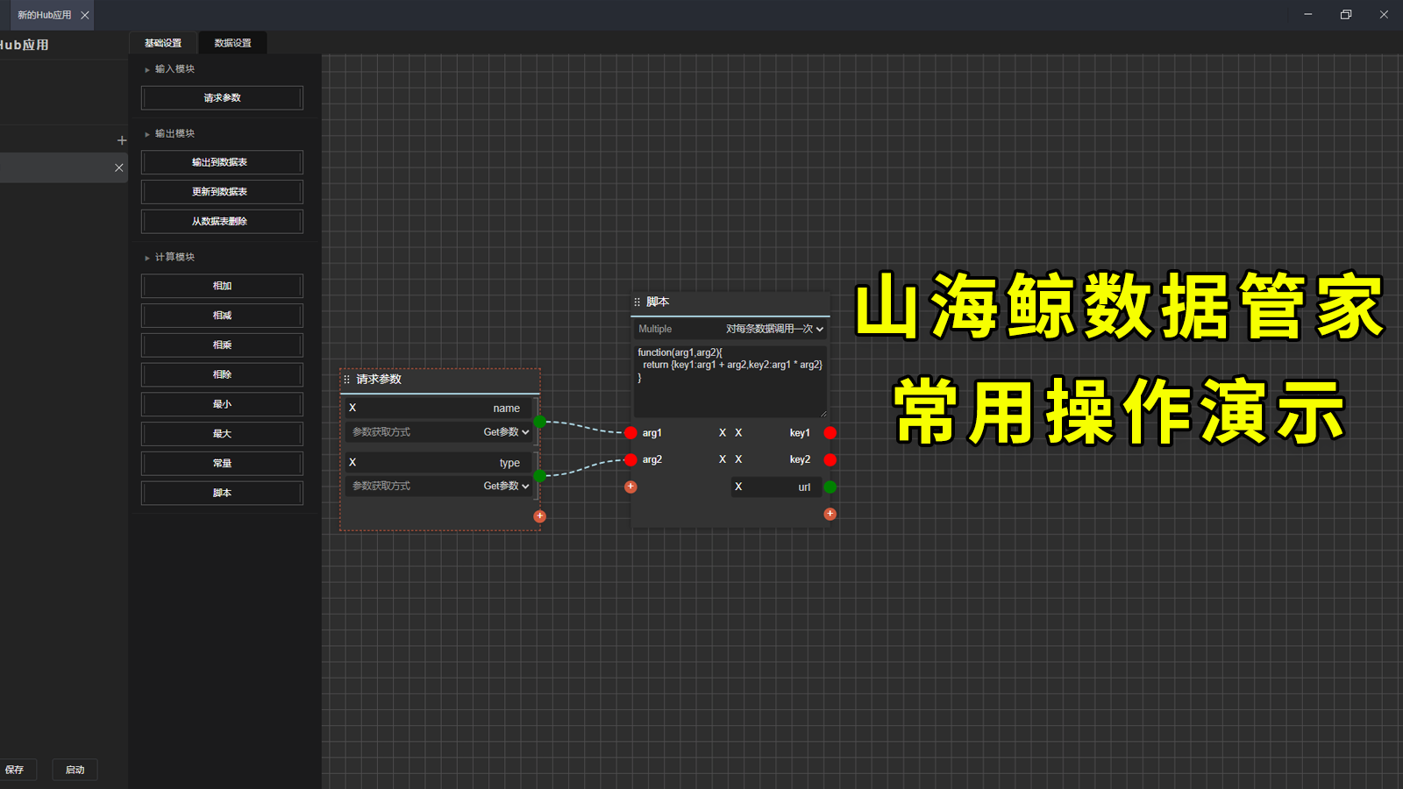Click the green output port of type

540,475
